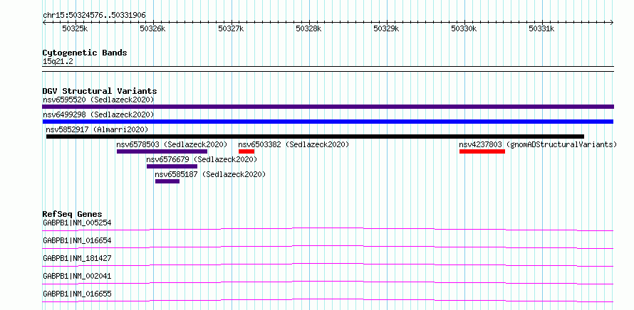Click the GABPB1|NM_016655 gene label
Screen dimensions: 634x310
click(77, 294)
